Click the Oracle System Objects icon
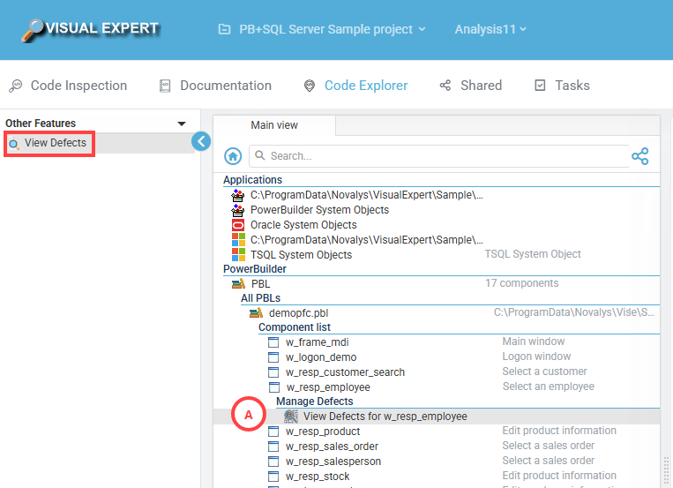 tap(238, 225)
